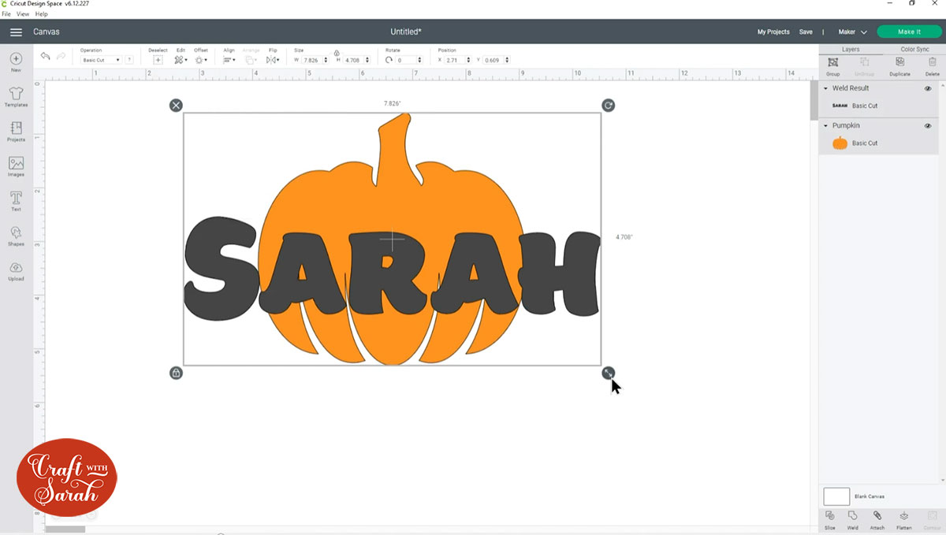
Task: Open the View menu
Action: [x=22, y=13]
